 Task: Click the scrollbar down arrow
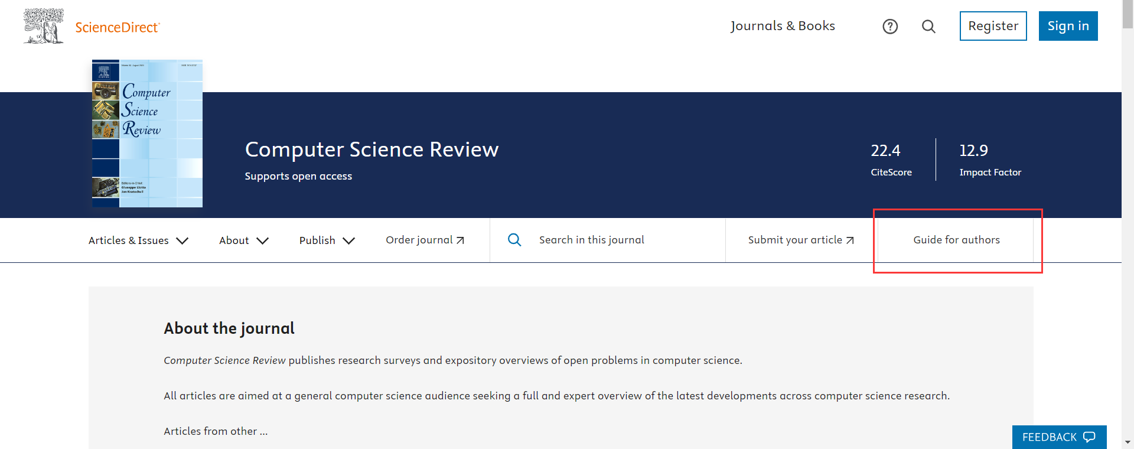(1128, 442)
